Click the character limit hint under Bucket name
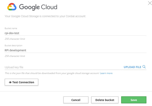 tap(15, 39)
